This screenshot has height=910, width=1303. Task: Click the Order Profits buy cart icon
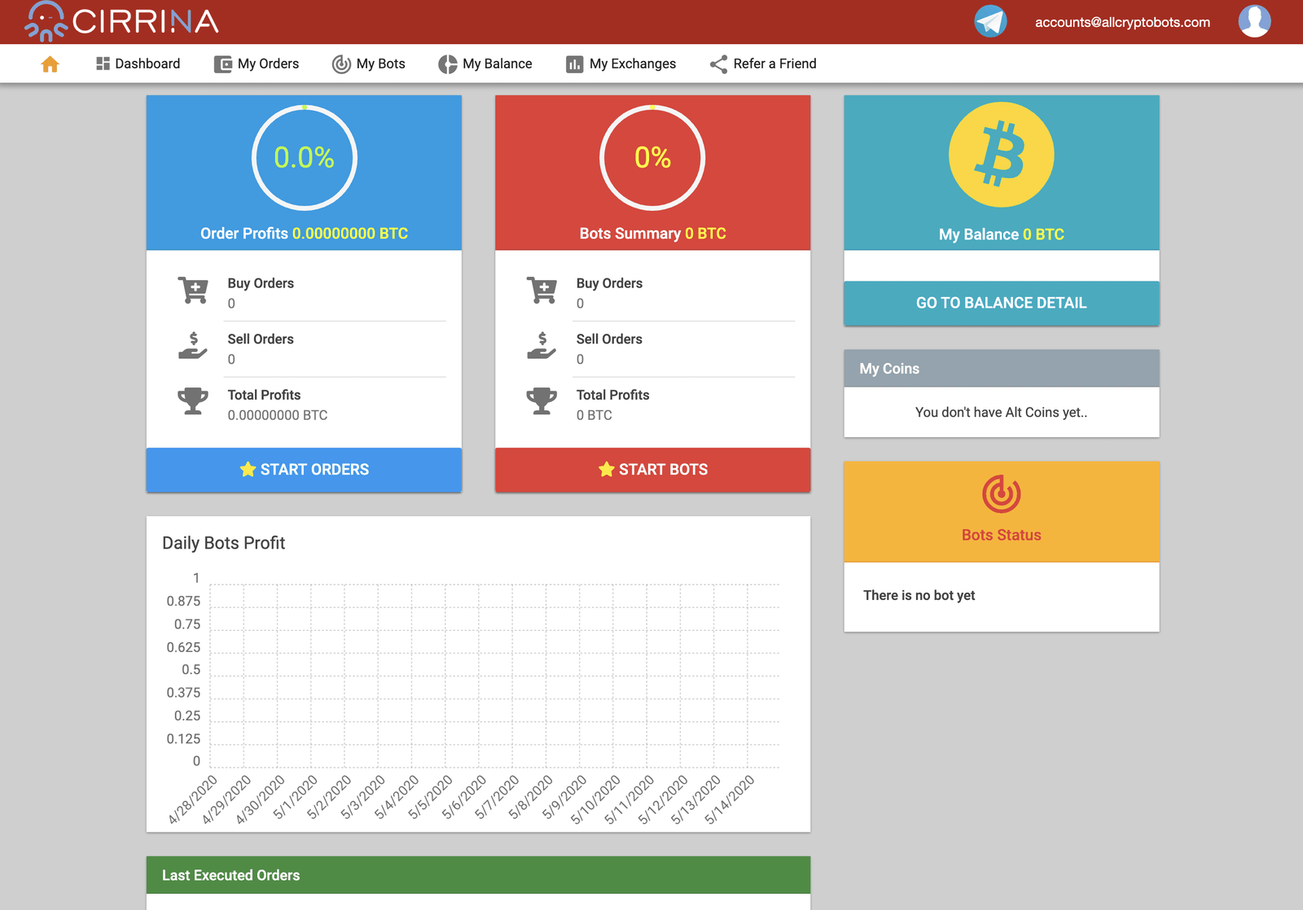pyautogui.click(x=193, y=291)
